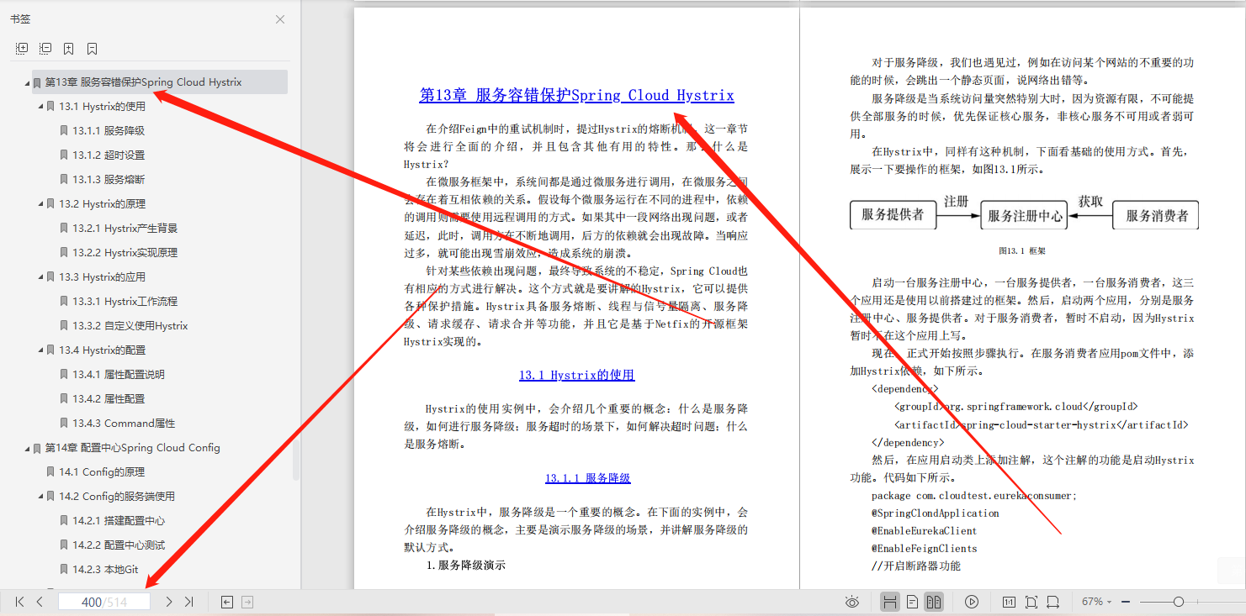Collapse the 13.3 Hystrix的应用 node
This screenshot has height=616, width=1246.
(x=40, y=277)
